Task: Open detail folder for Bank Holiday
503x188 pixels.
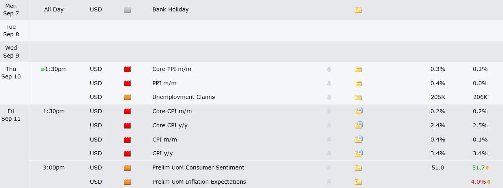Action: pyautogui.click(x=358, y=10)
